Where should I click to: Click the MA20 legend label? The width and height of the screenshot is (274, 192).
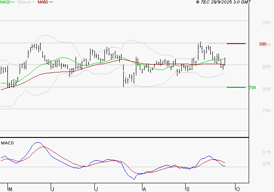(5, 2)
